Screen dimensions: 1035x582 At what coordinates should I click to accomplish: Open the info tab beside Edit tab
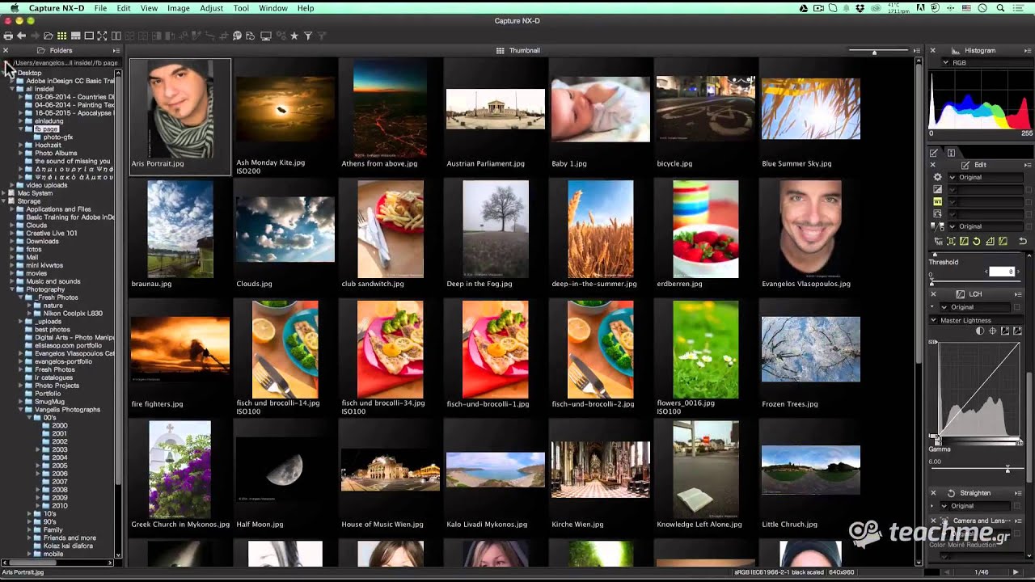coord(951,153)
